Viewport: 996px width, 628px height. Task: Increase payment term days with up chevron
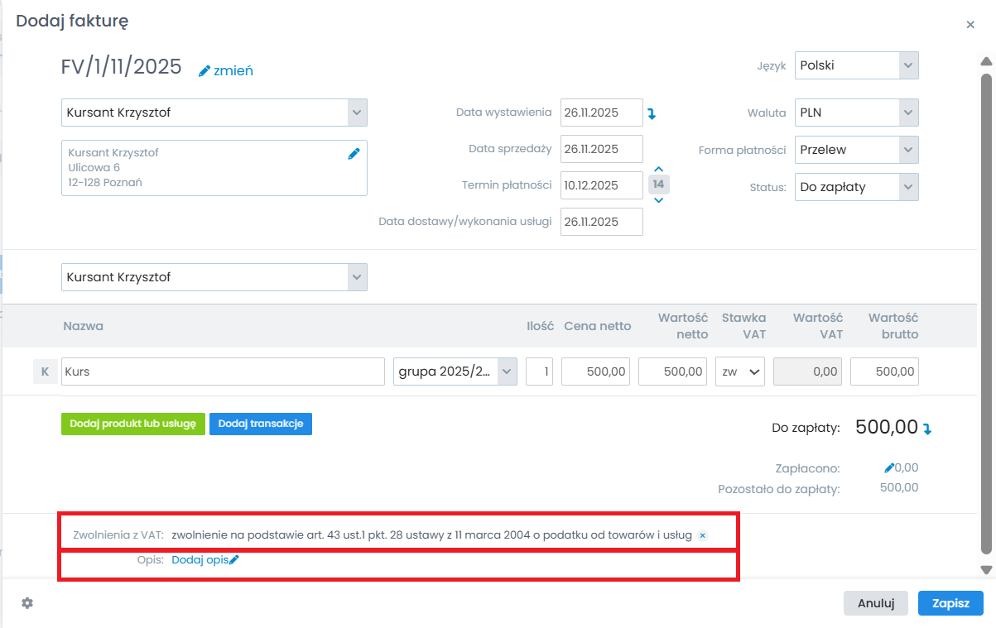[658, 169]
